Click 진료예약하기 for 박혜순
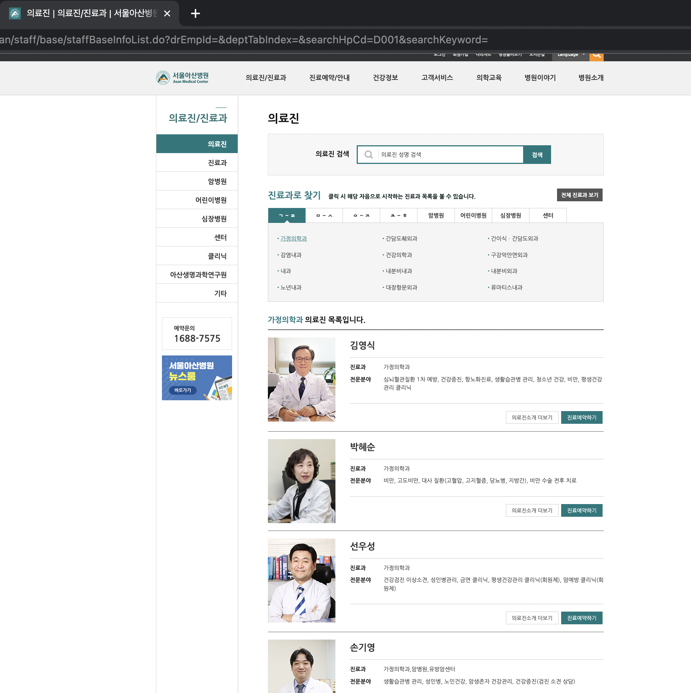Image resolution: width=691 pixels, height=693 pixels. 581,510
